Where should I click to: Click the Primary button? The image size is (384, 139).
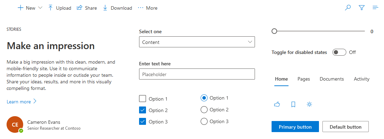pyautogui.click(x=295, y=127)
